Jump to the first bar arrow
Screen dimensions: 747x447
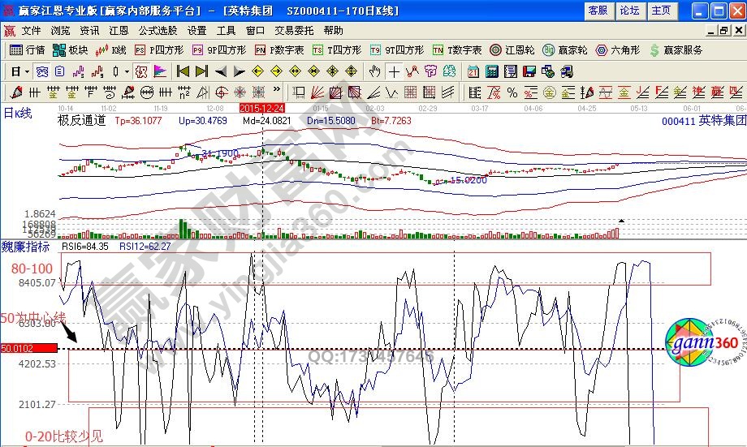pyautogui.click(x=184, y=71)
